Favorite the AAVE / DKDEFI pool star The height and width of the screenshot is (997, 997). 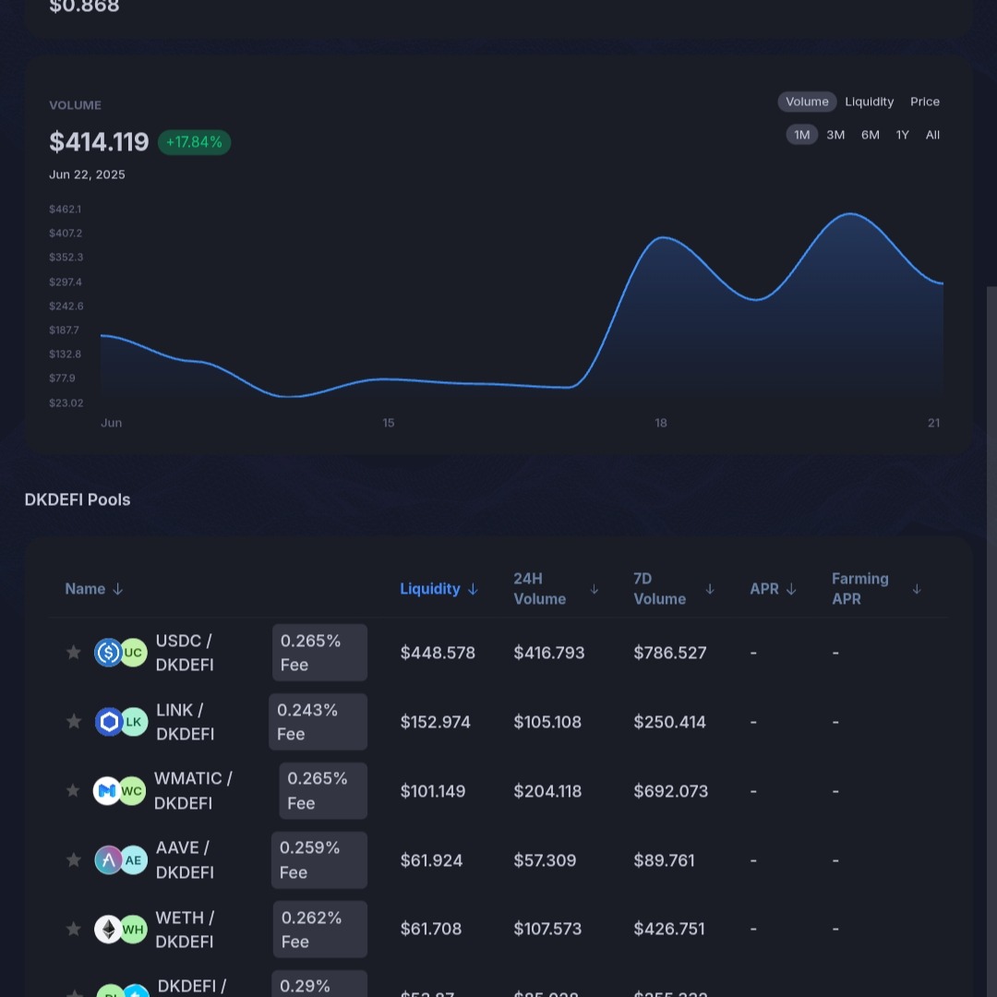coord(74,859)
